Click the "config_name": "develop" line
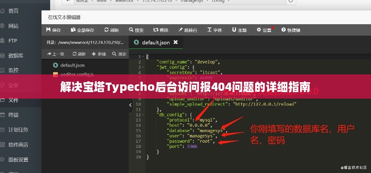This screenshot has height=173, width=371. [189, 62]
